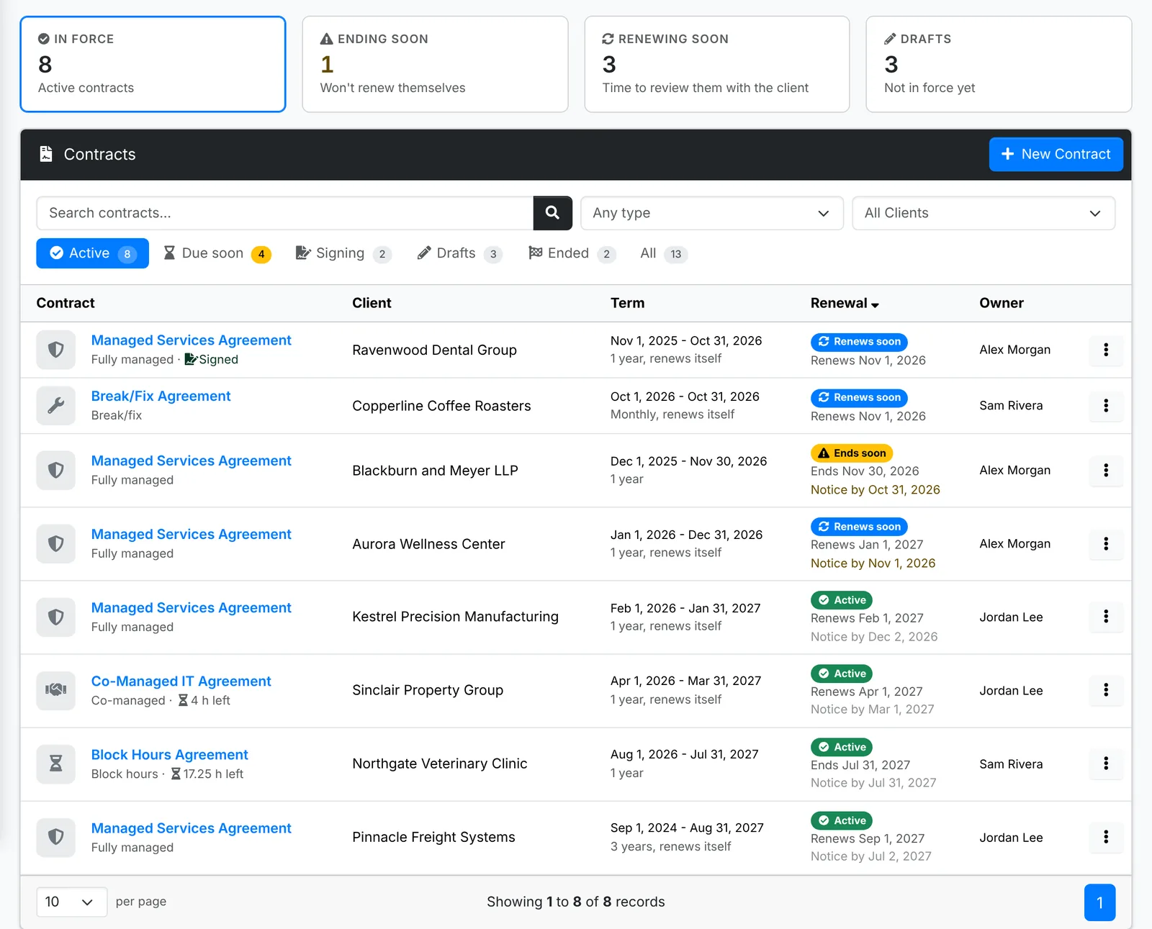Viewport: 1152px width, 929px height.
Task: Open kebab menu for Blackburn and Meyer LLP
Action: 1106,471
